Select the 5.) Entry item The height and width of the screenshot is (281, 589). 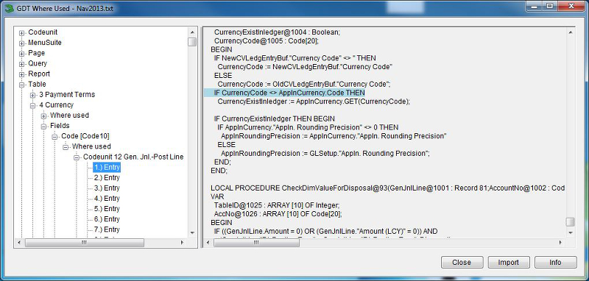pos(107,209)
